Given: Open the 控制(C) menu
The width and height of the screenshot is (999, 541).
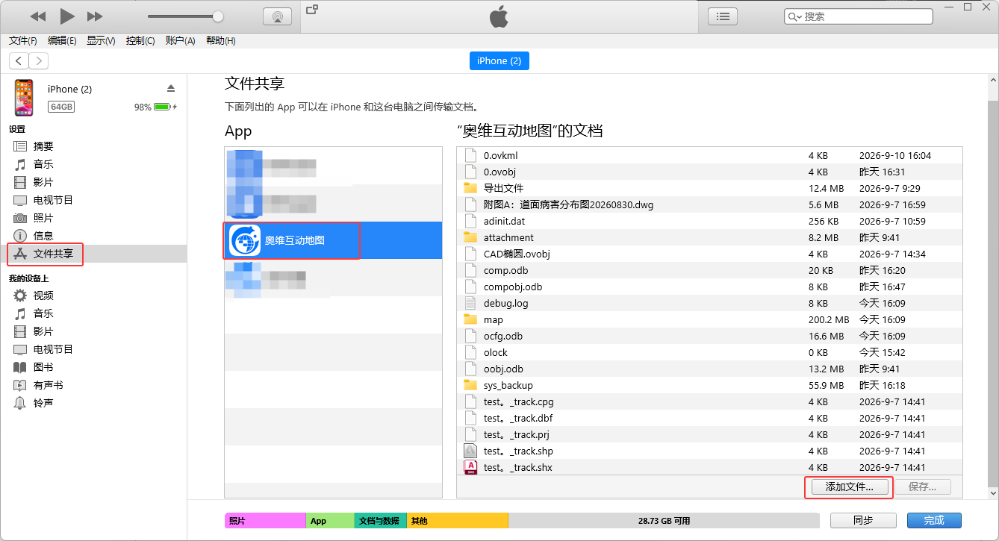Looking at the screenshot, I should click(x=140, y=41).
